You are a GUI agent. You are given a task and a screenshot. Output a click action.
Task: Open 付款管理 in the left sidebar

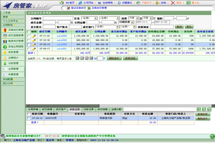point(14,63)
